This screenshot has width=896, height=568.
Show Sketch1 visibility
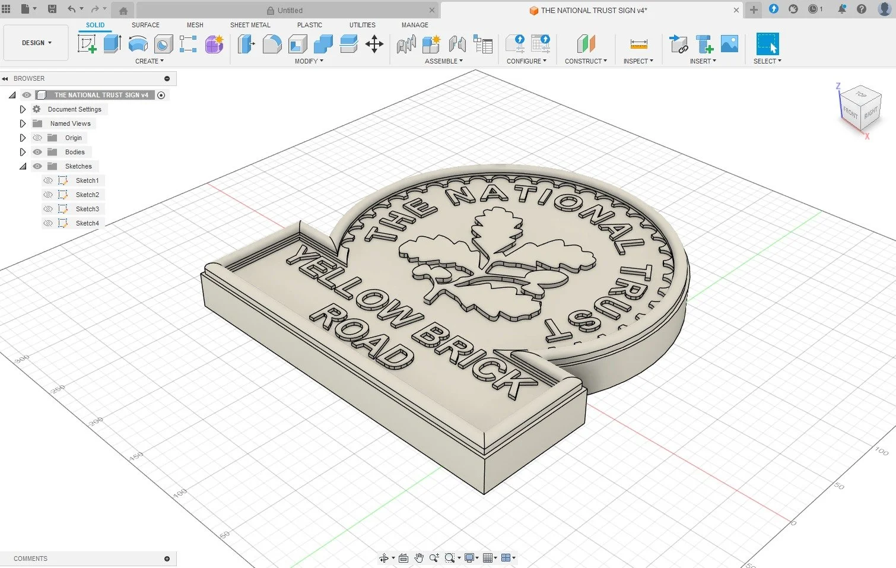[x=48, y=180]
